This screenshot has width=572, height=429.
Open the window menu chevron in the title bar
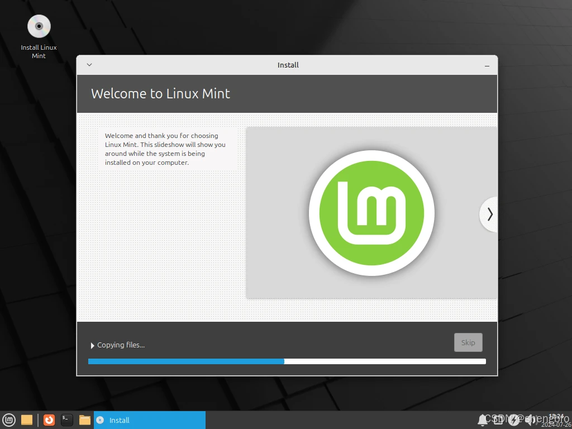click(89, 65)
